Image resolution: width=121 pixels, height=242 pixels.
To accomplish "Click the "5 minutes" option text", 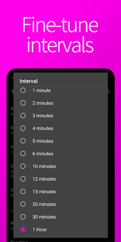I will coord(43,141).
